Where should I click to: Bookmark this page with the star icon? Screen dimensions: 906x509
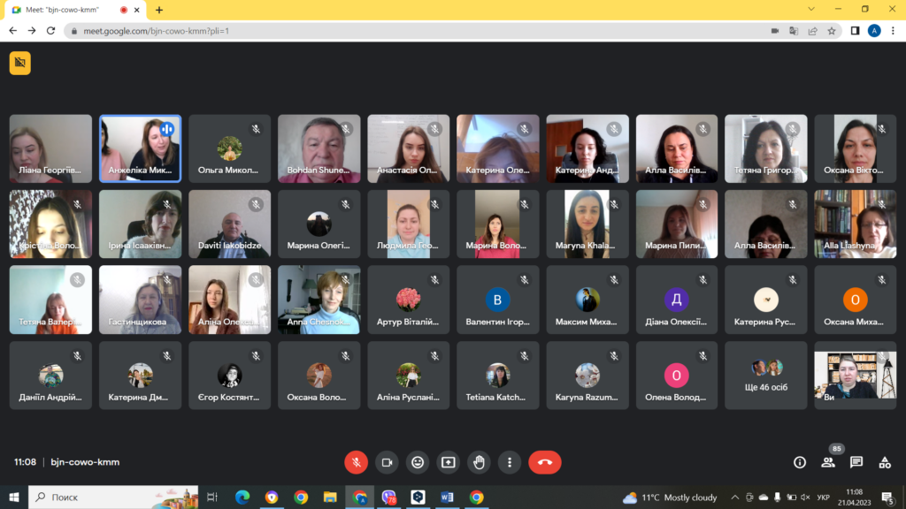pos(832,30)
